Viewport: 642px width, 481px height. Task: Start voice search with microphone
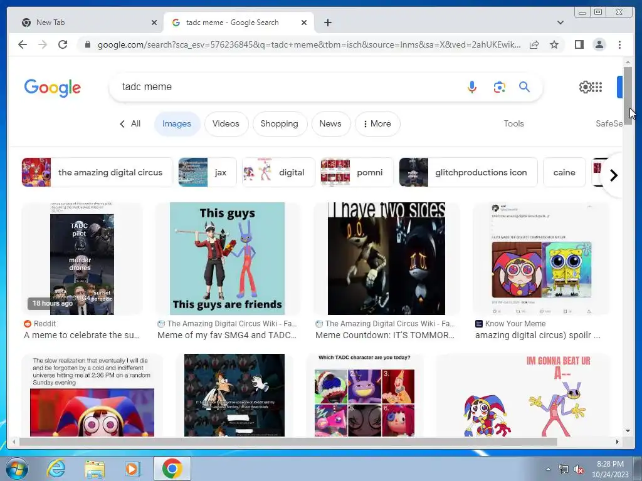coord(471,86)
